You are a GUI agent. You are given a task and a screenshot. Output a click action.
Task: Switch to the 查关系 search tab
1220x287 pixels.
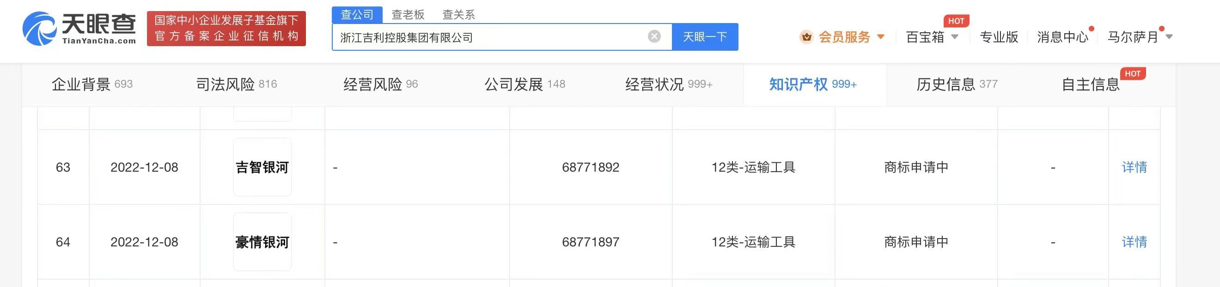coord(458,15)
